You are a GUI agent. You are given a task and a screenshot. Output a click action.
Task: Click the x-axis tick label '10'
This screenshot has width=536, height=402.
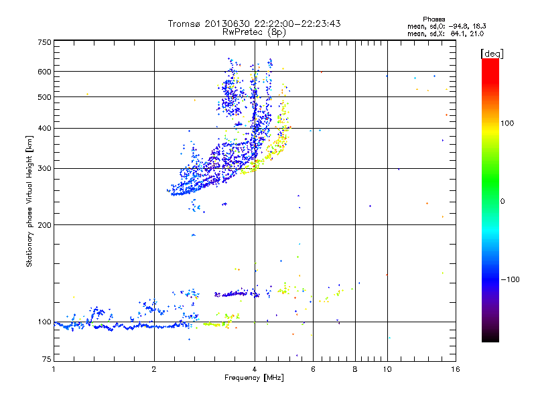(x=387, y=369)
